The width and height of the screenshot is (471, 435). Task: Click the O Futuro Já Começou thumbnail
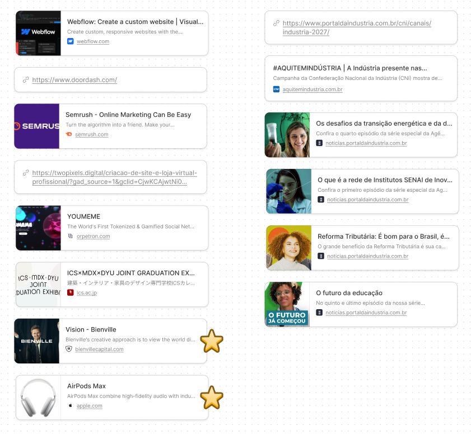[x=287, y=304]
